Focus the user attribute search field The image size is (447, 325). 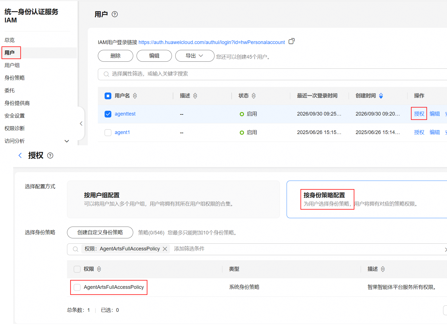coord(272,74)
